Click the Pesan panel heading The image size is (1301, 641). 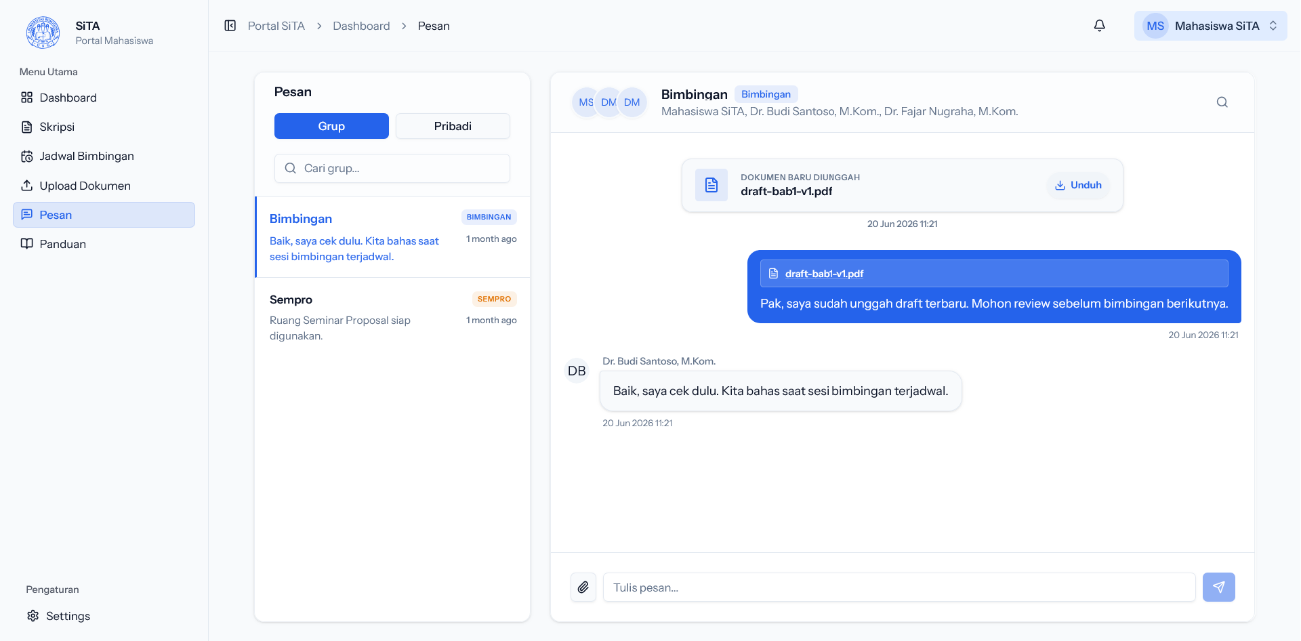[293, 92]
